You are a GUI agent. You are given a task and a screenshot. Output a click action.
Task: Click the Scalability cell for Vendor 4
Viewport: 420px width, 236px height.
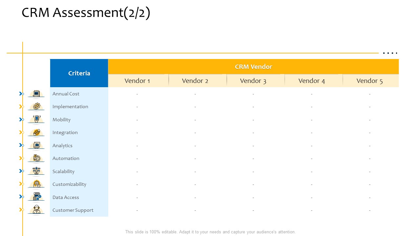[x=312, y=171]
